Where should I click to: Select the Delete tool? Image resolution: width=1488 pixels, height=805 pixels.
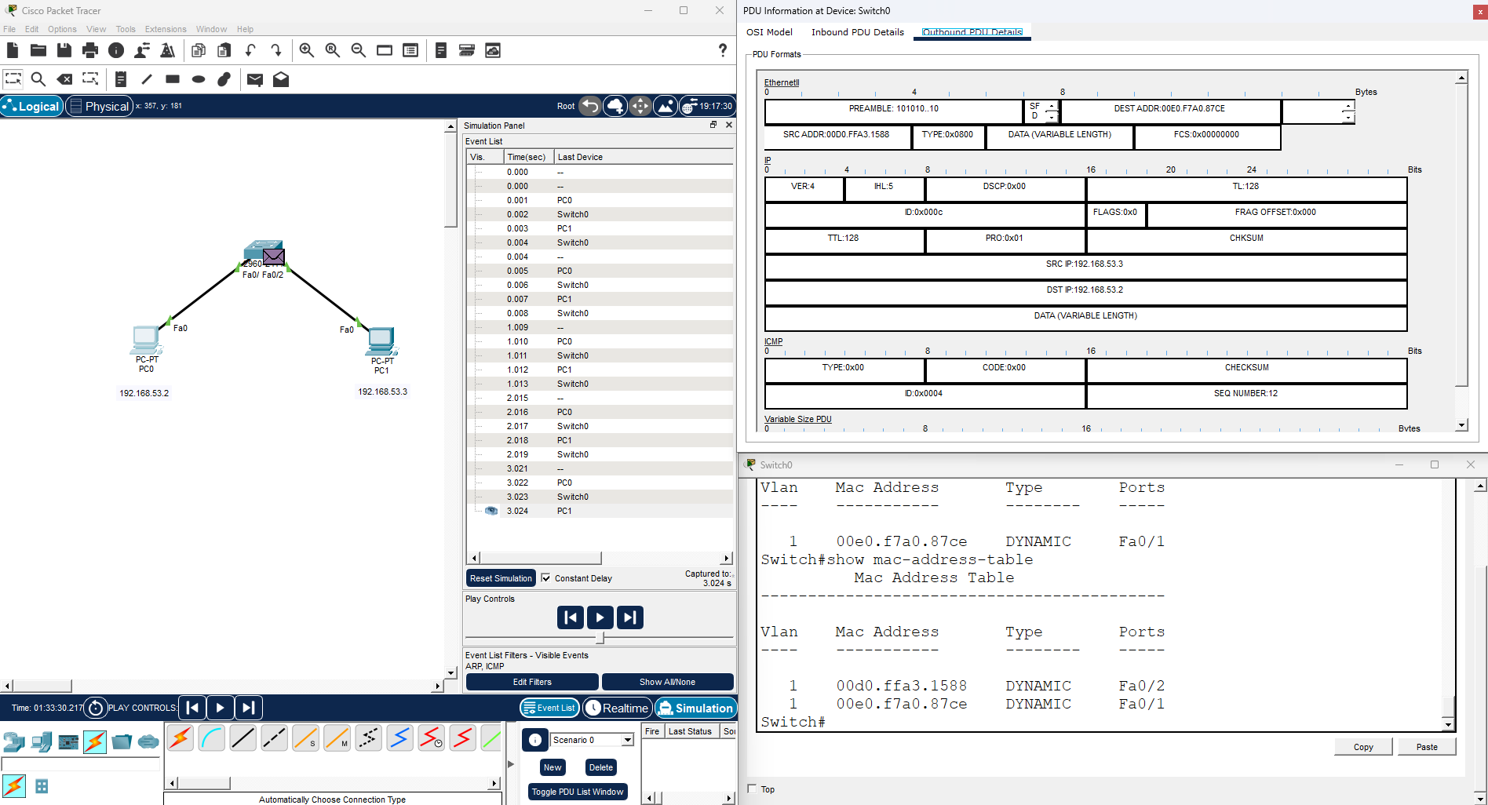tap(65, 79)
